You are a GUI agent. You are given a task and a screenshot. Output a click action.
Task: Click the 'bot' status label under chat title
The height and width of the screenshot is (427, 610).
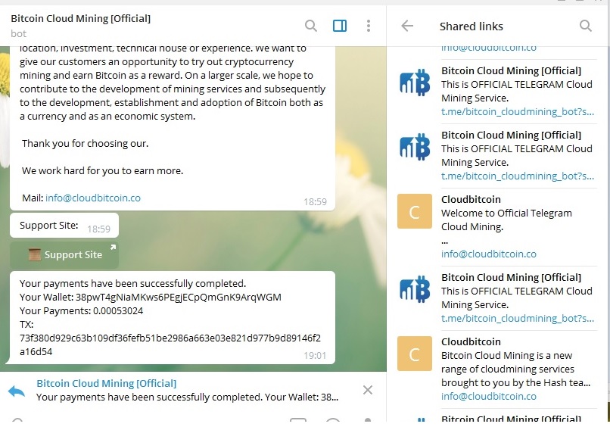click(19, 33)
